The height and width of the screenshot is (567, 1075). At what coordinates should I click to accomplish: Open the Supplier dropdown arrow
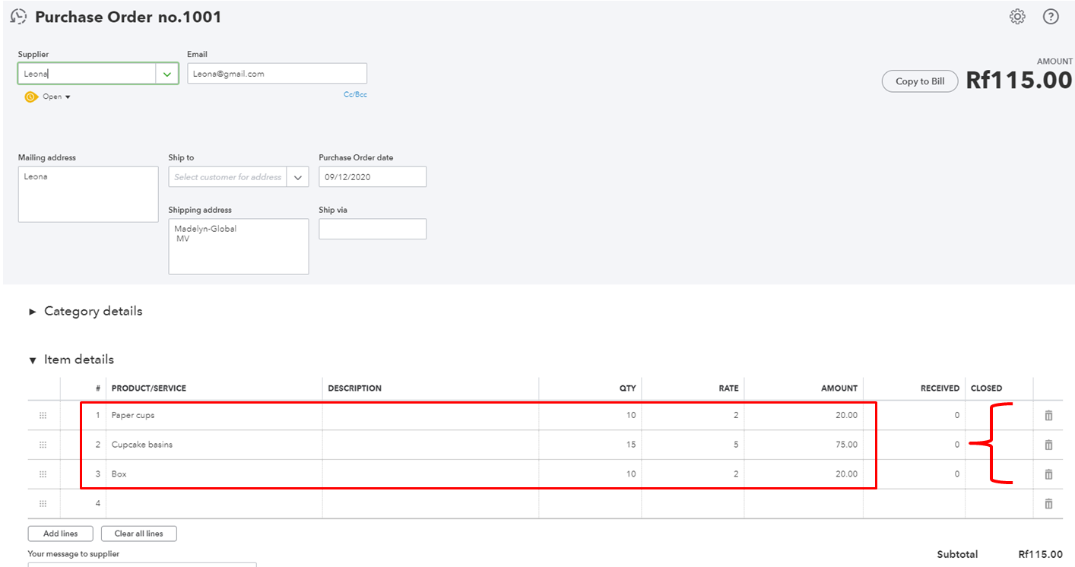pos(167,74)
